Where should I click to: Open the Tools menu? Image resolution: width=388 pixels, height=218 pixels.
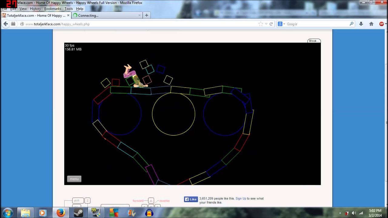click(69, 9)
